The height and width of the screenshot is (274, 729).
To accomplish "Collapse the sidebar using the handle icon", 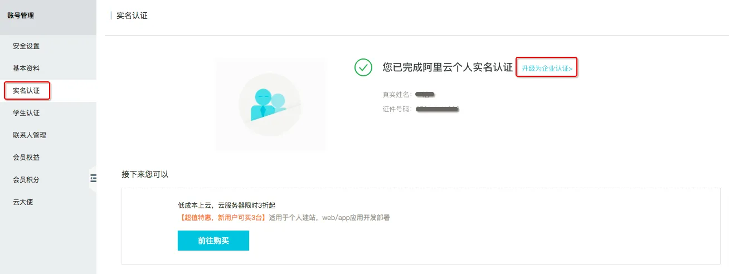I will tap(93, 178).
